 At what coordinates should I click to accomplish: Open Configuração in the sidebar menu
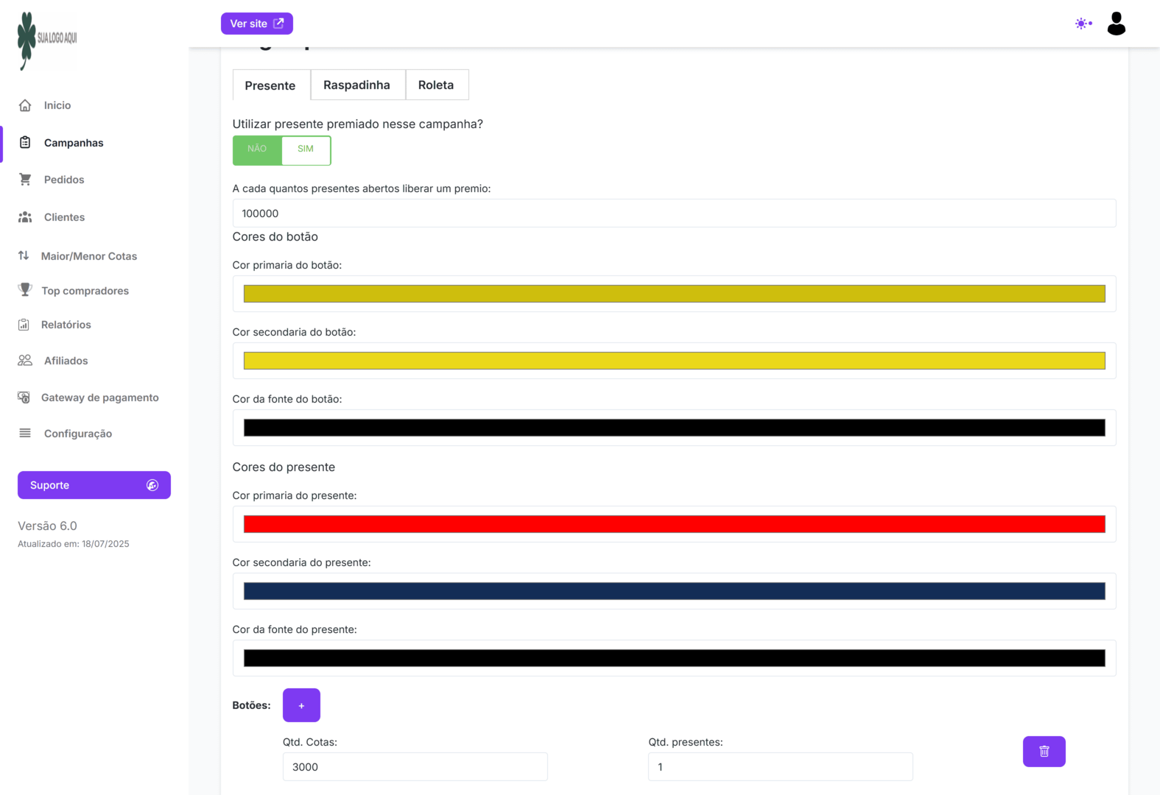tap(77, 434)
